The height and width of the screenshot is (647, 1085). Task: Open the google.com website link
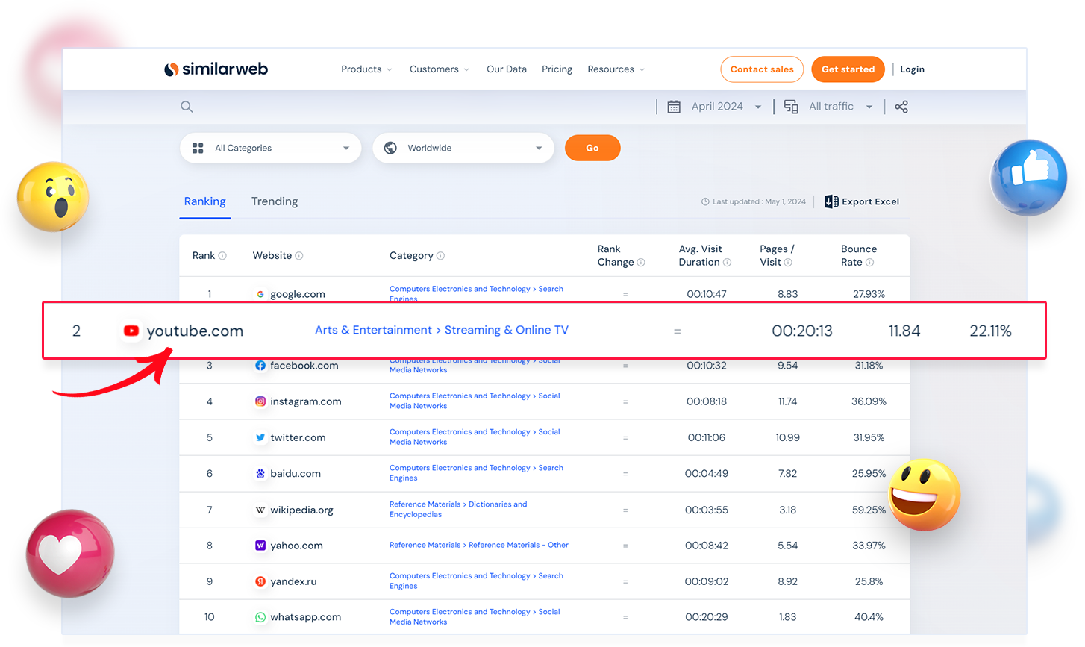point(298,294)
